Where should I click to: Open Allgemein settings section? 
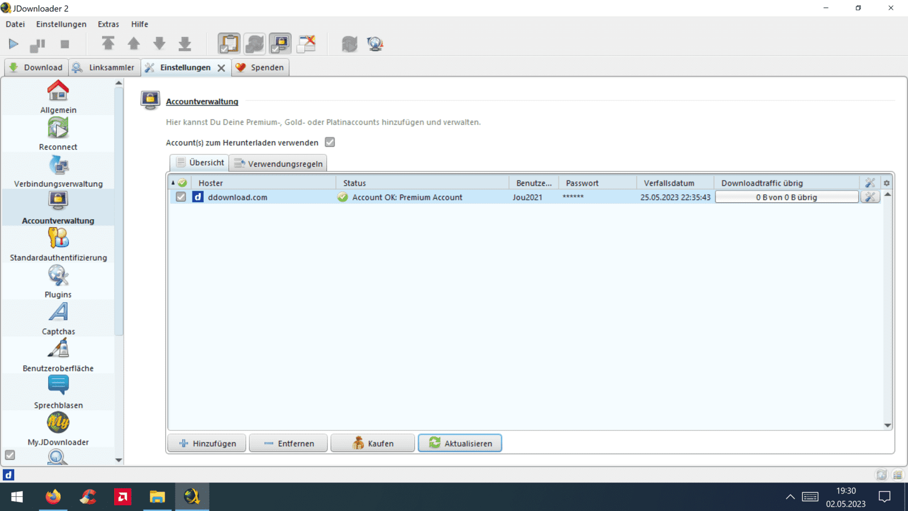click(58, 97)
